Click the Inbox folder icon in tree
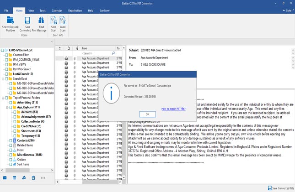Image resolution: width=295 pixels, height=192 pixels. tap(15, 150)
